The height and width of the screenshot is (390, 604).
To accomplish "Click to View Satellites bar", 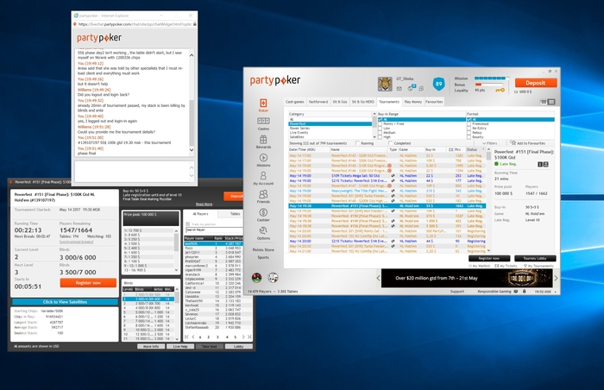I will click(x=65, y=302).
